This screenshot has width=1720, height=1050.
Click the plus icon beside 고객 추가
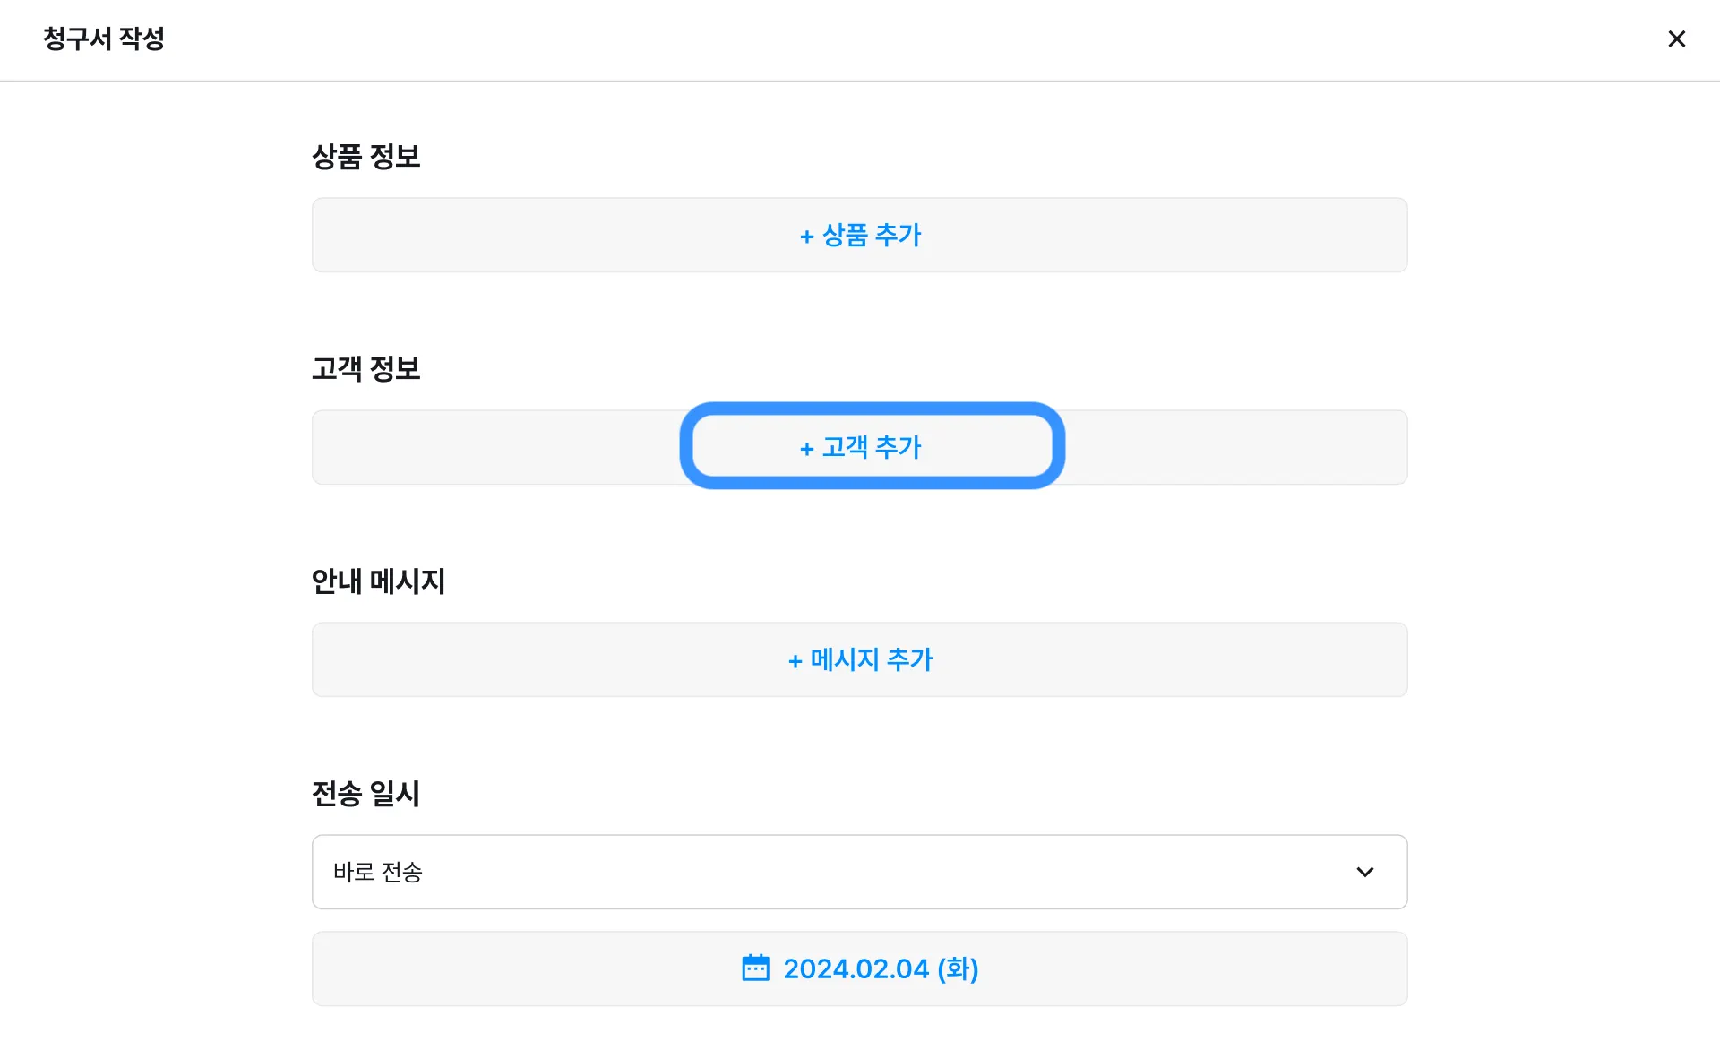[x=806, y=449]
